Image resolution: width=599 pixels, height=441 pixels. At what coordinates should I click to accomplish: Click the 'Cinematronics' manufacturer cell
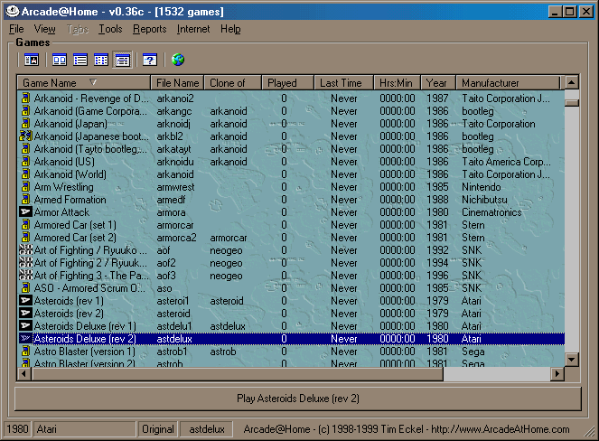coord(491,212)
